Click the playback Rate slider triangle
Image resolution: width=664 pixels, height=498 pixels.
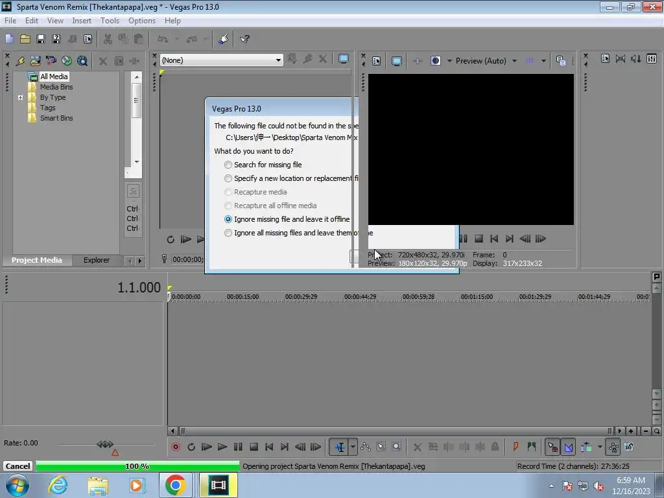pos(115,453)
